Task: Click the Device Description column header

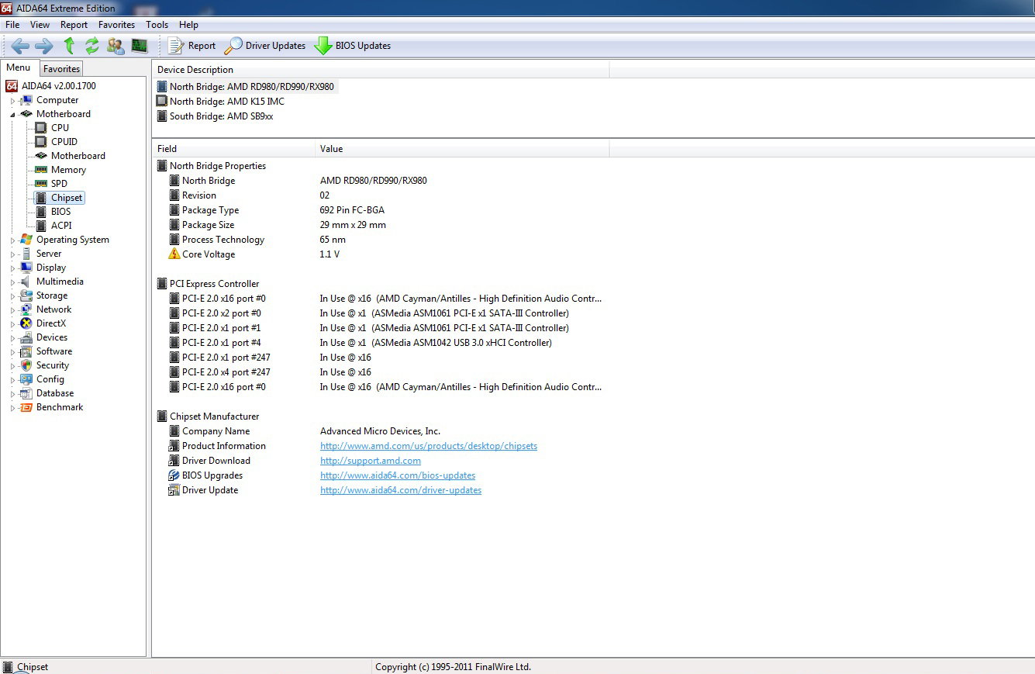Action: coord(381,70)
